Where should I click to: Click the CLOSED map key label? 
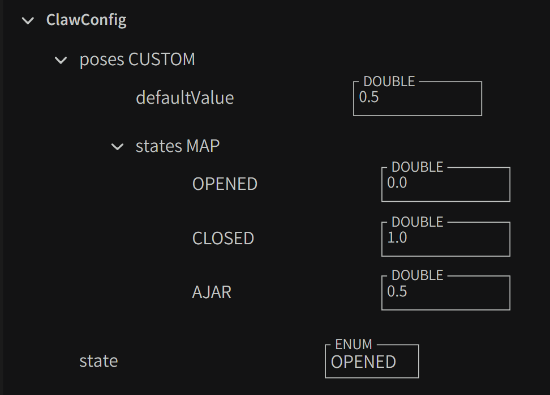point(223,239)
